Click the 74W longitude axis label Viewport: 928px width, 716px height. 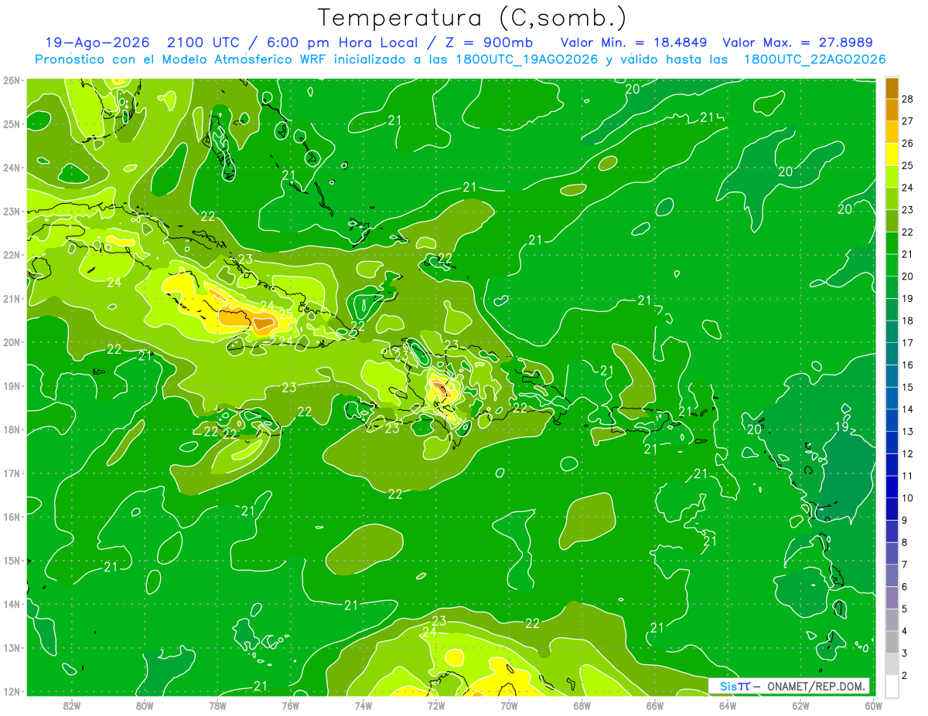point(363,704)
